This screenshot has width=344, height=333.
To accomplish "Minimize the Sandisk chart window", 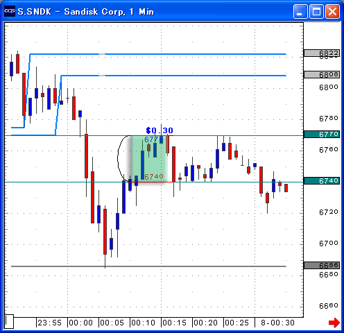I will 300,11.
